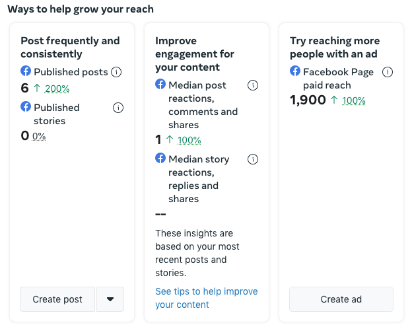This screenshot has width=410, height=325.
Task: Expand the Create post dropdown arrow
Action: click(x=110, y=299)
